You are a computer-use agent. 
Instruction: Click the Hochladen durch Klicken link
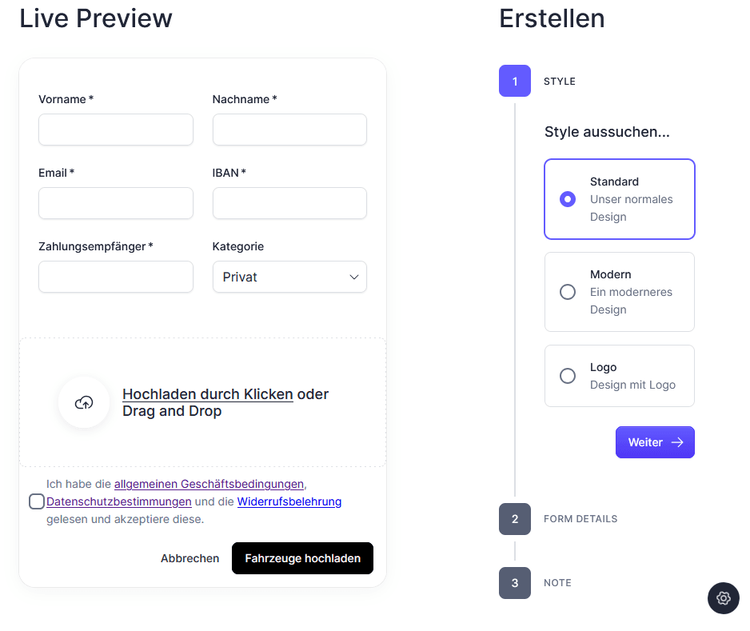click(207, 394)
